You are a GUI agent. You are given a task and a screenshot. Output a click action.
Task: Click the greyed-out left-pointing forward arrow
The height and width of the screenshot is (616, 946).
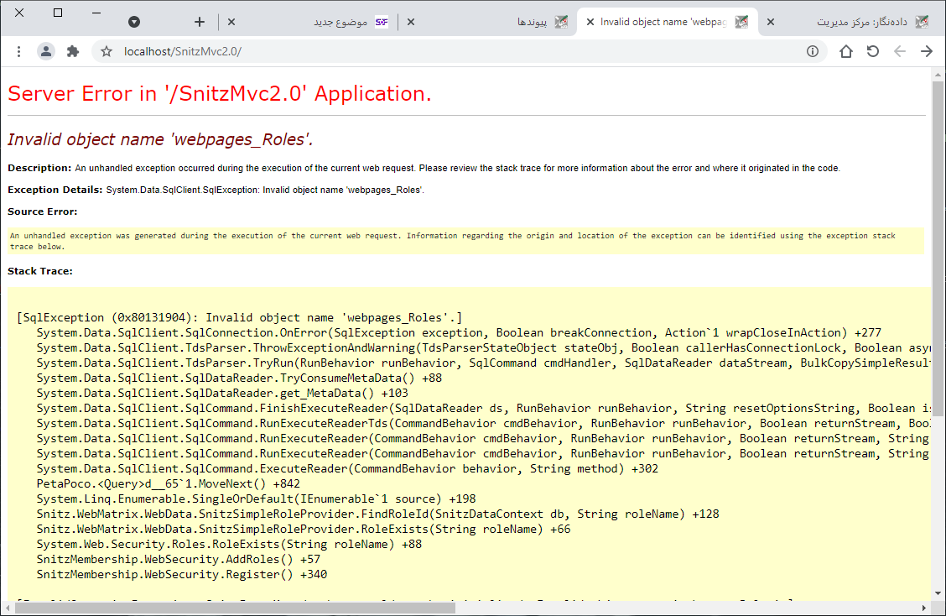click(x=900, y=51)
